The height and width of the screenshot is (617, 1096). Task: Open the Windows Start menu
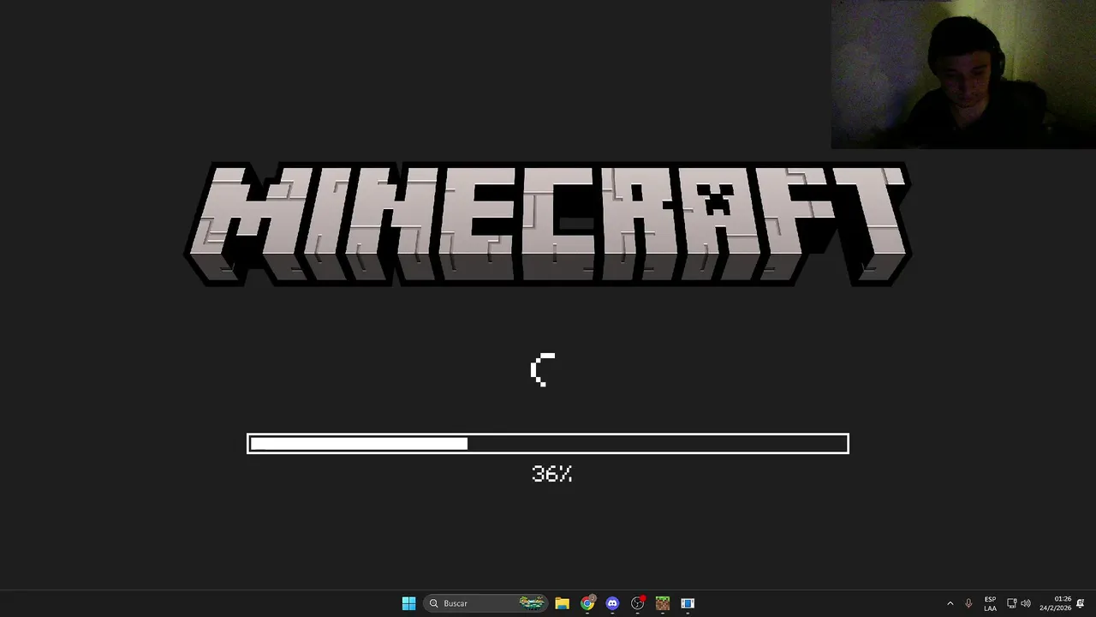[408, 603]
